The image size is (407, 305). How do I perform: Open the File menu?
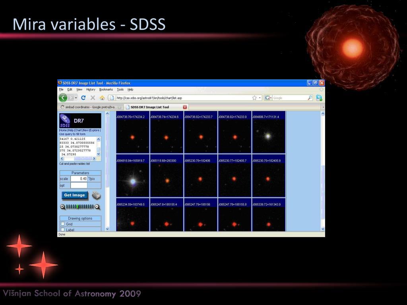point(61,89)
